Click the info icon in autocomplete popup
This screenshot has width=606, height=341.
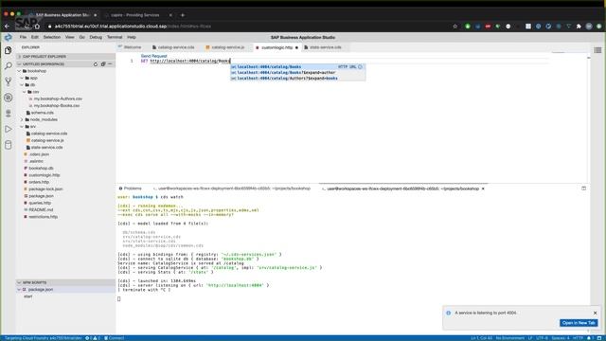(x=360, y=67)
